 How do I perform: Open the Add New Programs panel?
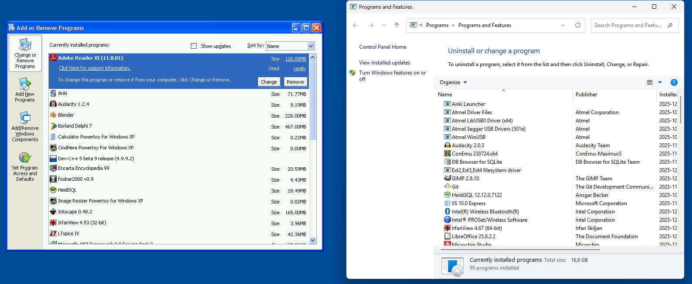point(25,90)
